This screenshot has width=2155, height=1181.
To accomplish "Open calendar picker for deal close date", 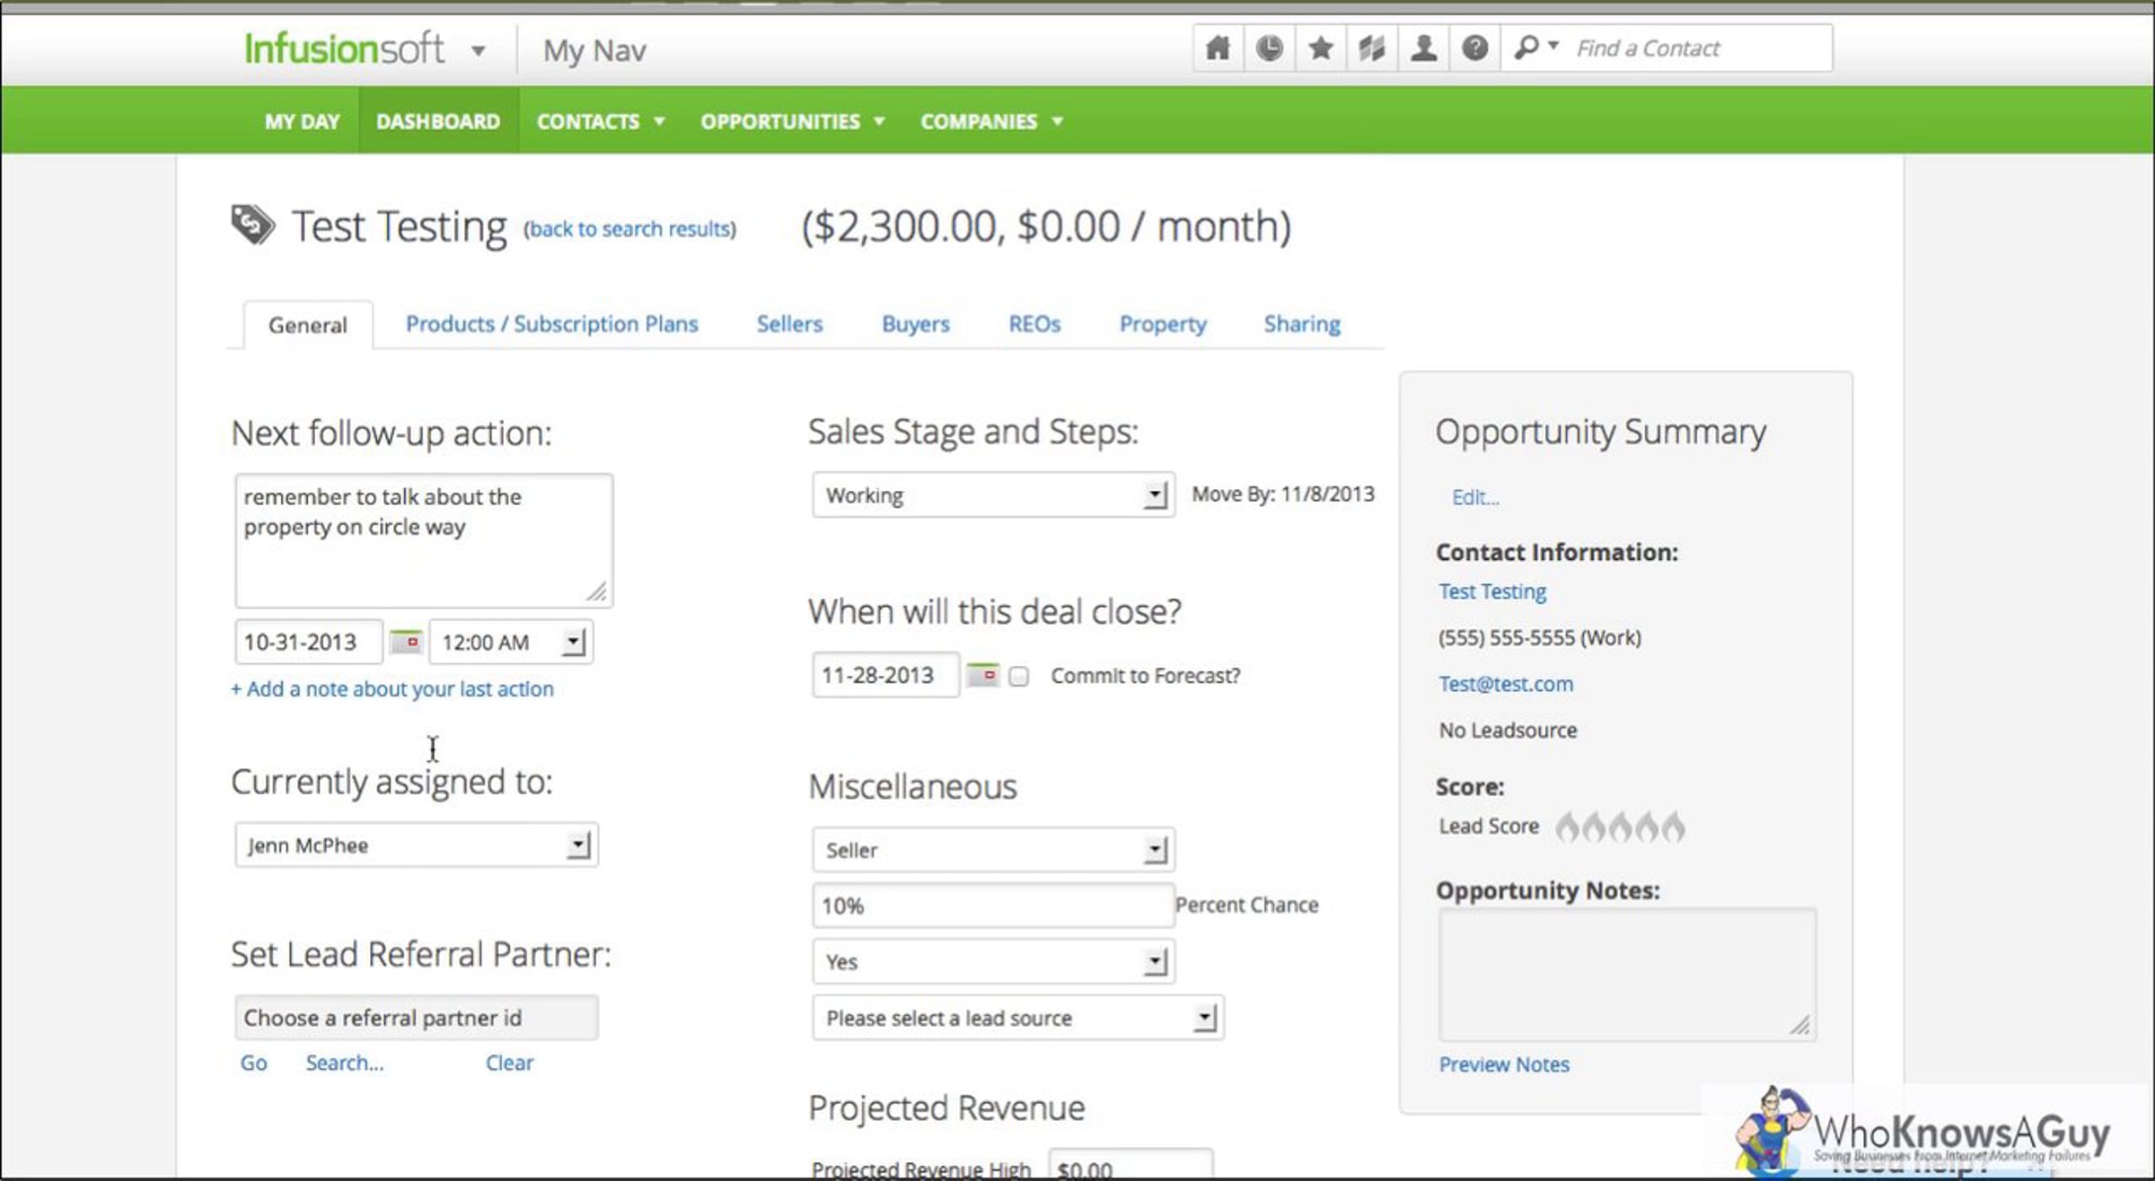I will tap(983, 675).
